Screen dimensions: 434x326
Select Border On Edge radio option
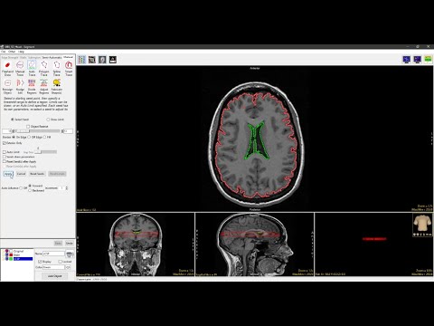click(x=14, y=137)
